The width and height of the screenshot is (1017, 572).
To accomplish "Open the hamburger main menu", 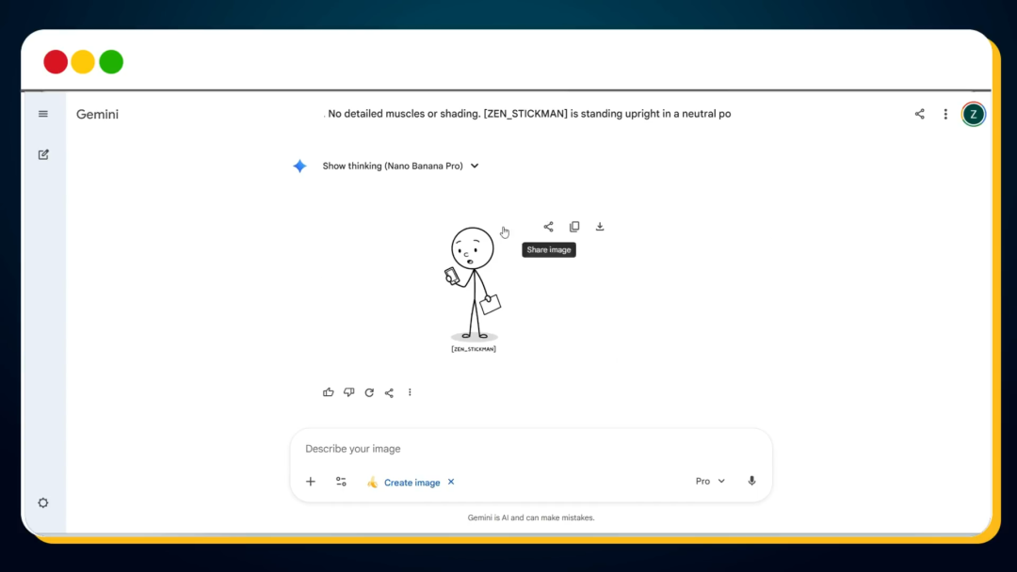I will point(42,114).
